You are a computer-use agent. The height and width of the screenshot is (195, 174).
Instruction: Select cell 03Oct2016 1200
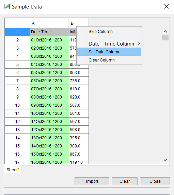[49, 56]
